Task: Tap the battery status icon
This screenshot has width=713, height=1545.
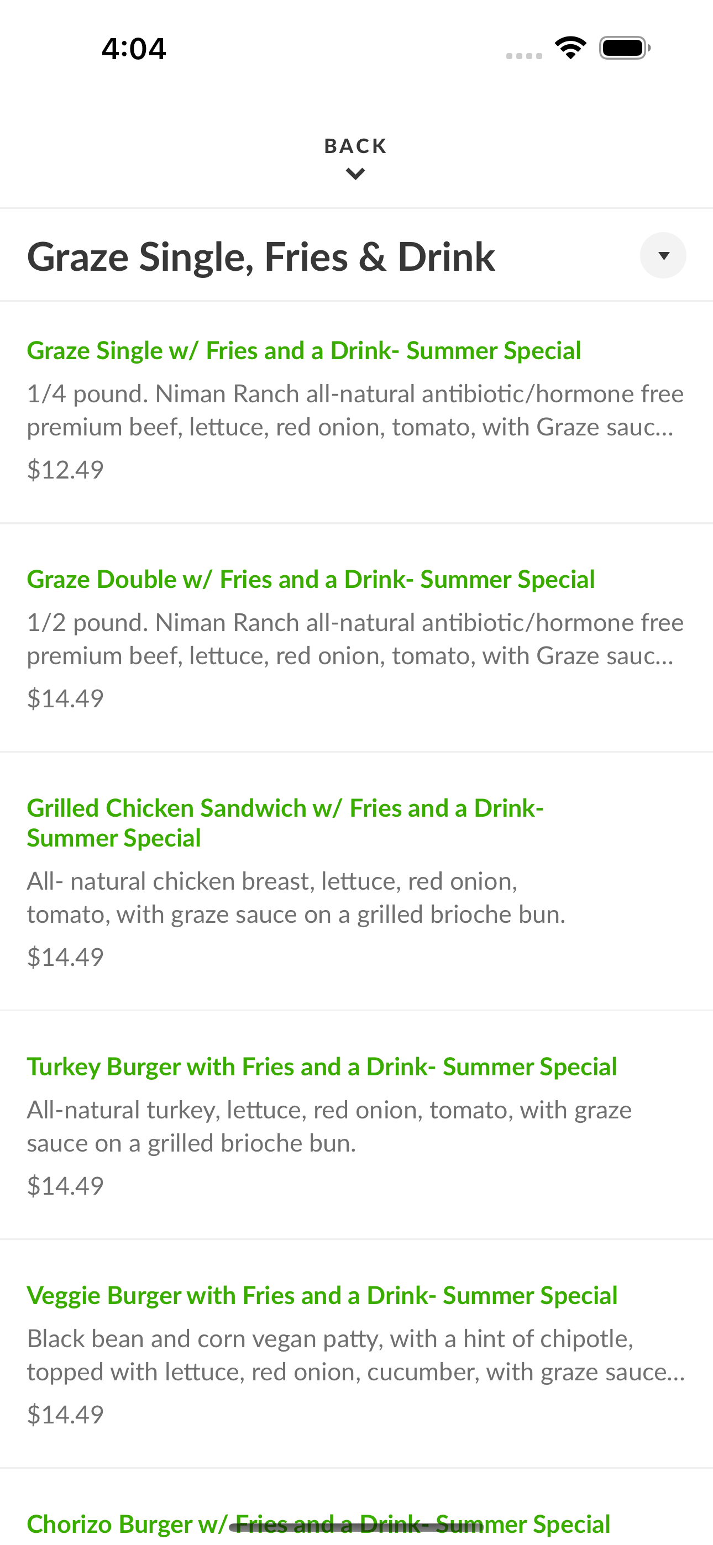Action: click(625, 48)
